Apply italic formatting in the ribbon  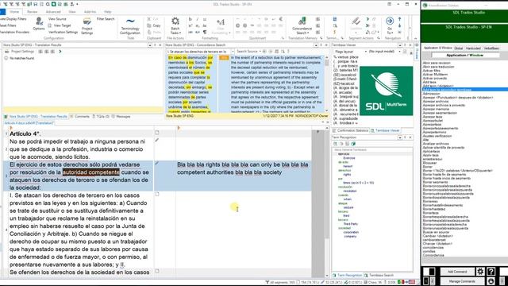(x=198, y=19)
